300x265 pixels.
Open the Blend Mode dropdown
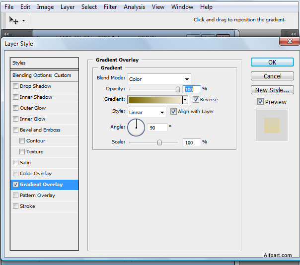coord(159,79)
